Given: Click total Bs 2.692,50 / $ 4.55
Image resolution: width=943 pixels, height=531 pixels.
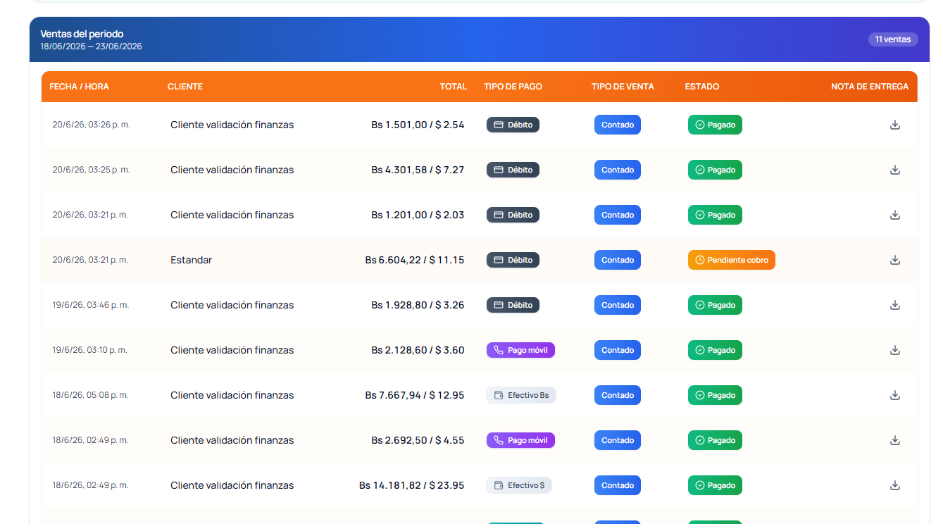Looking at the screenshot, I should coord(418,440).
